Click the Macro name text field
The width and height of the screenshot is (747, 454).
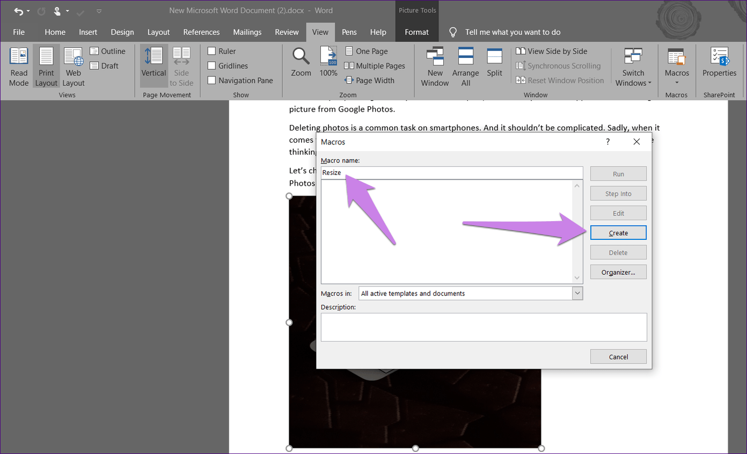click(451, 173)
